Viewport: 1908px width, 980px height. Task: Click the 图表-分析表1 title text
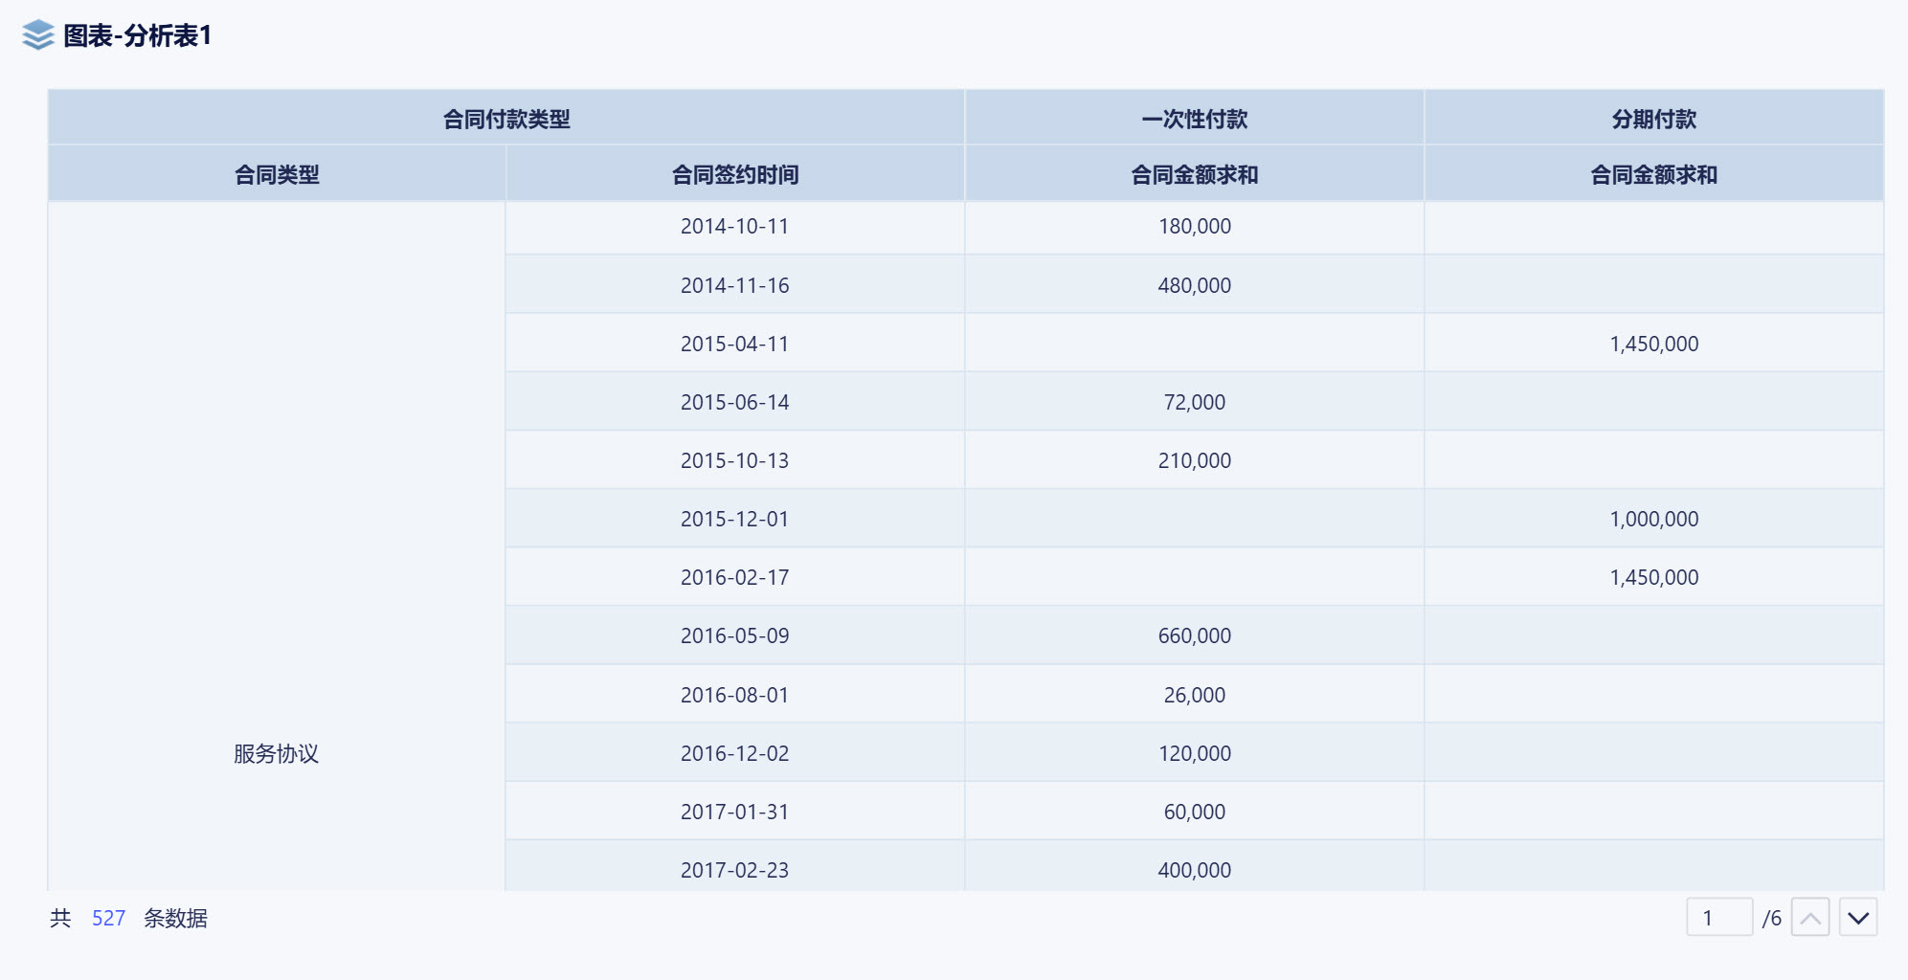coord(137,35)
